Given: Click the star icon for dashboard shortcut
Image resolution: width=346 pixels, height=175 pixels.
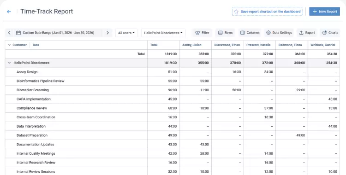Looking at the screenshot, I should point(236,12).
